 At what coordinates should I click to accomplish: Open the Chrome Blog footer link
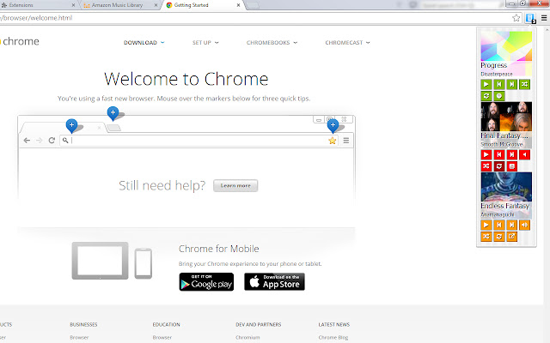click(x=333, y=337)
